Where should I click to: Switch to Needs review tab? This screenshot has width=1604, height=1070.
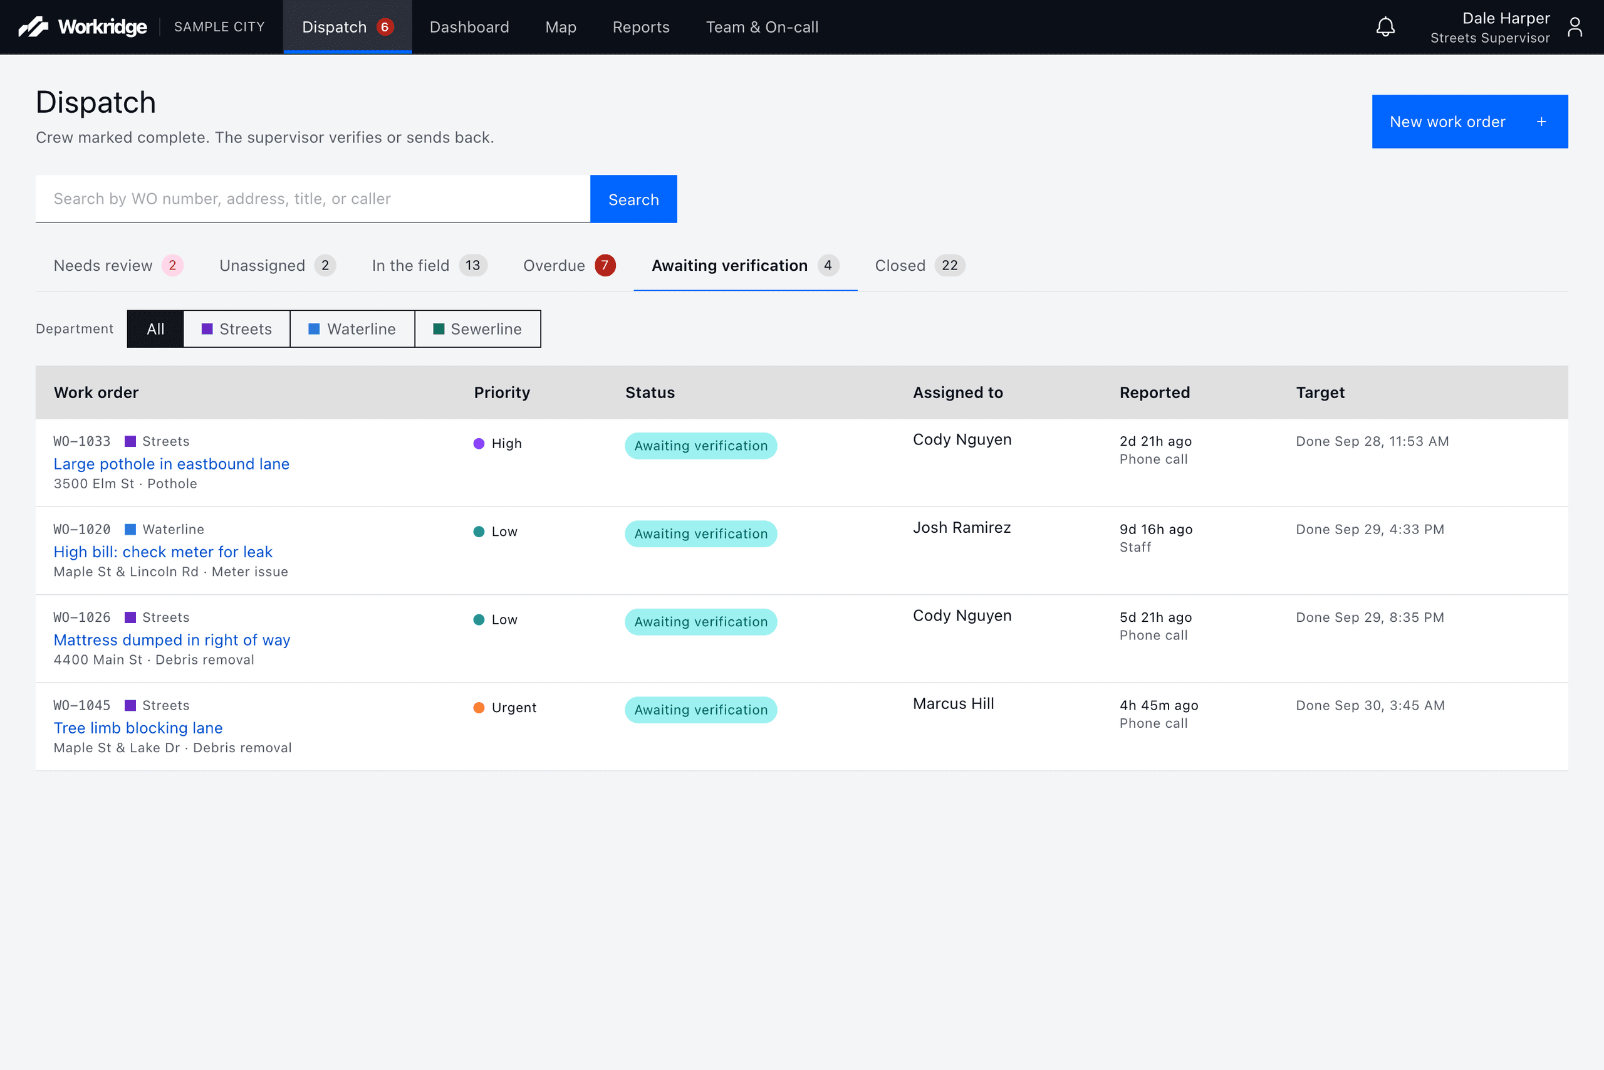click(x=118, y=265)
